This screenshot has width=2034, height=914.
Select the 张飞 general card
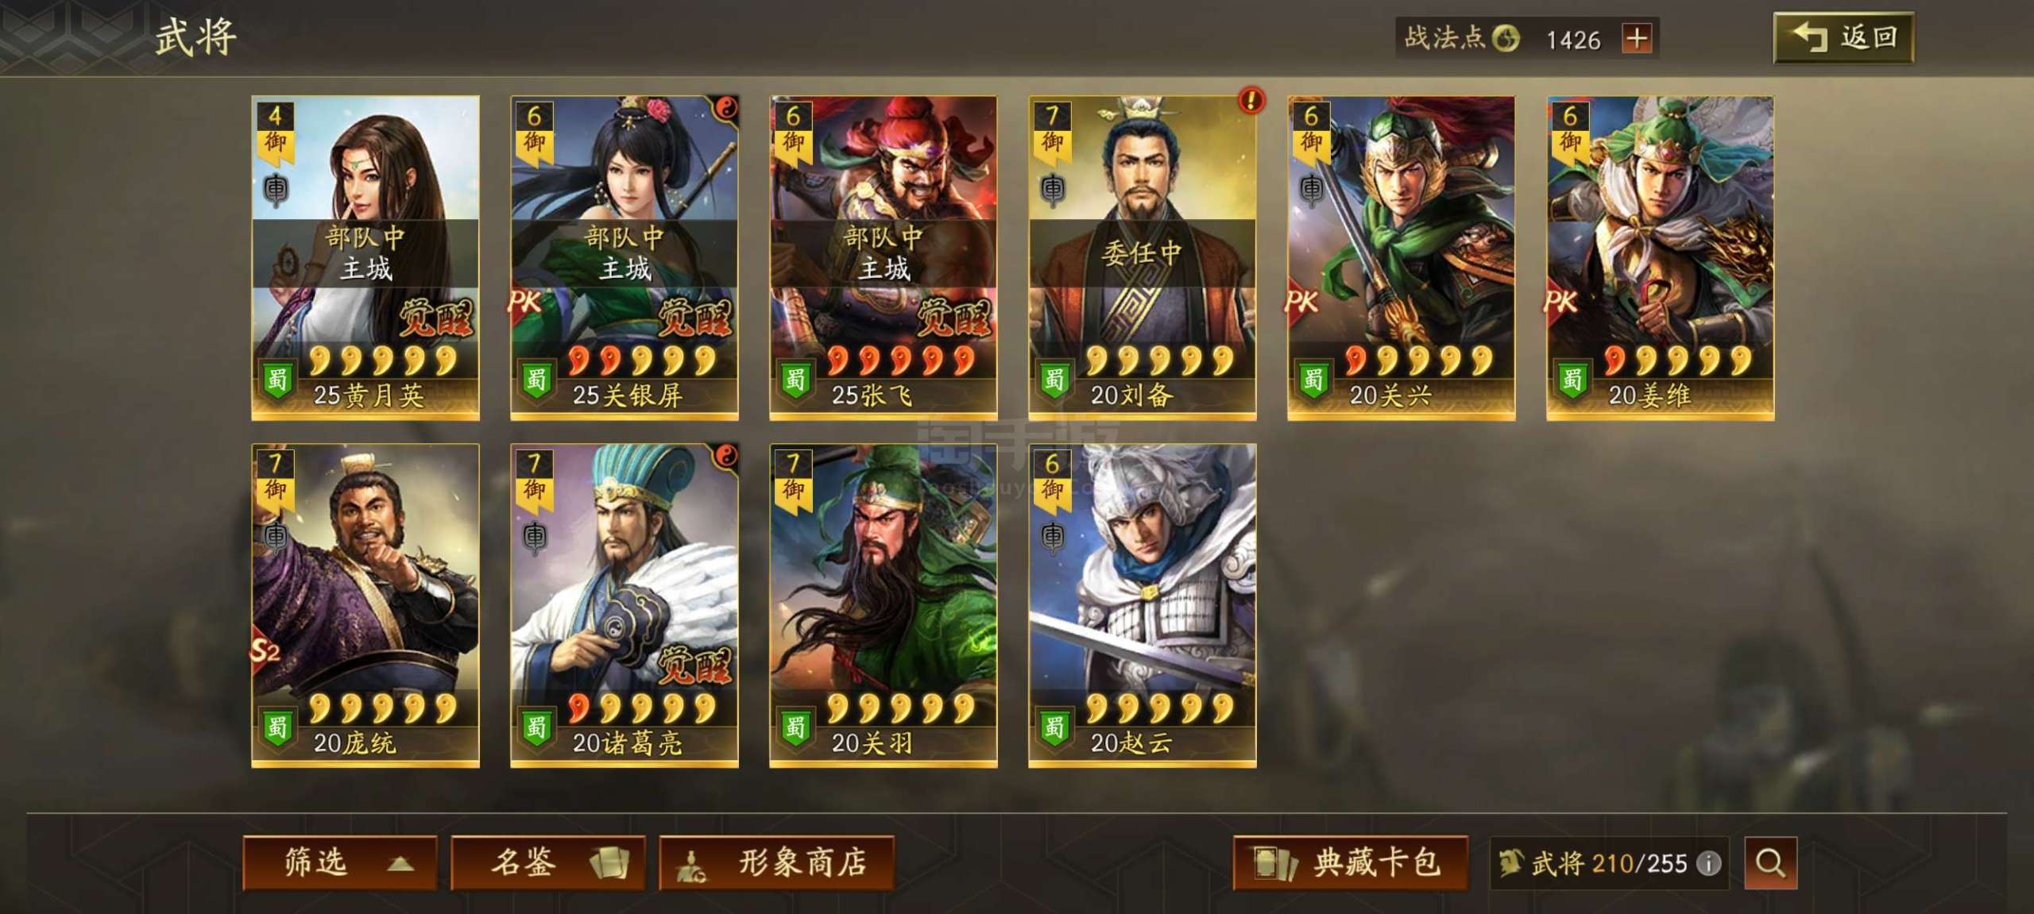pyautogui.click(x=884, y=258)
